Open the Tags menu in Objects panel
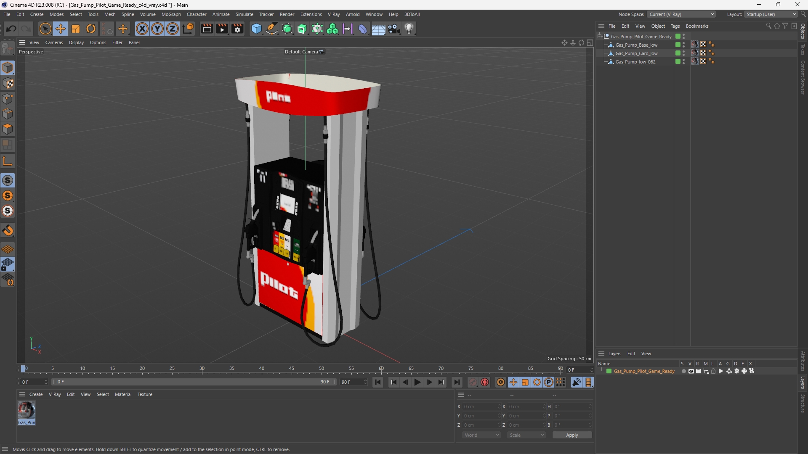This screenshot has width=808, height=454. click(x=675, y=26)
